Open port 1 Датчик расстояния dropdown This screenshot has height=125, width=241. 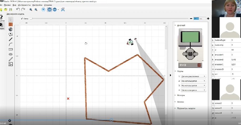click(x=193, y=76)
